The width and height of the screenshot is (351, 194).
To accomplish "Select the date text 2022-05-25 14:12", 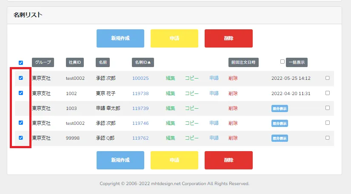I will click(291, 79).
